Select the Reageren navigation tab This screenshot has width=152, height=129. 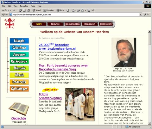pos(90,24)
